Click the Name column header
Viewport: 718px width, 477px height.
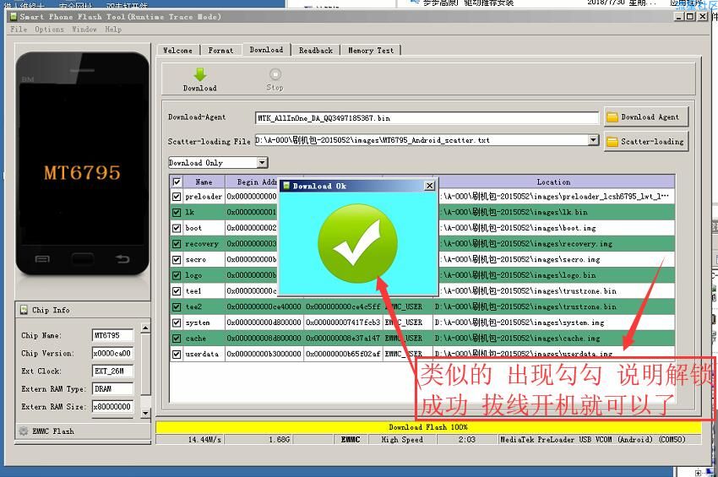(204, 182)
